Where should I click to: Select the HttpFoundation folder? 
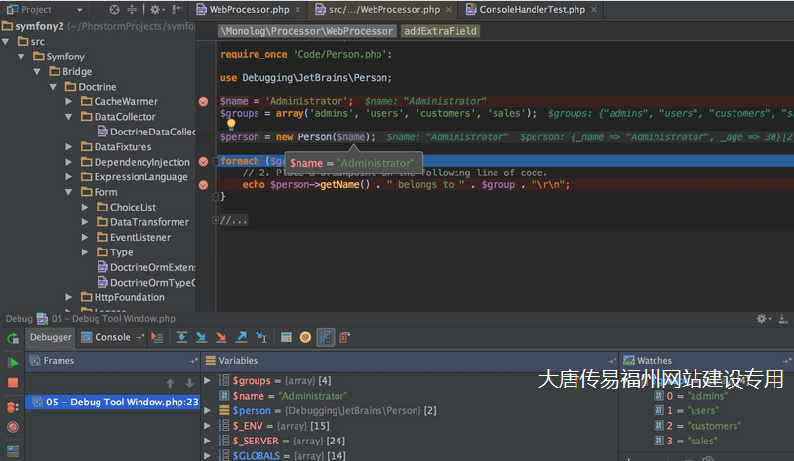[123, 297]
